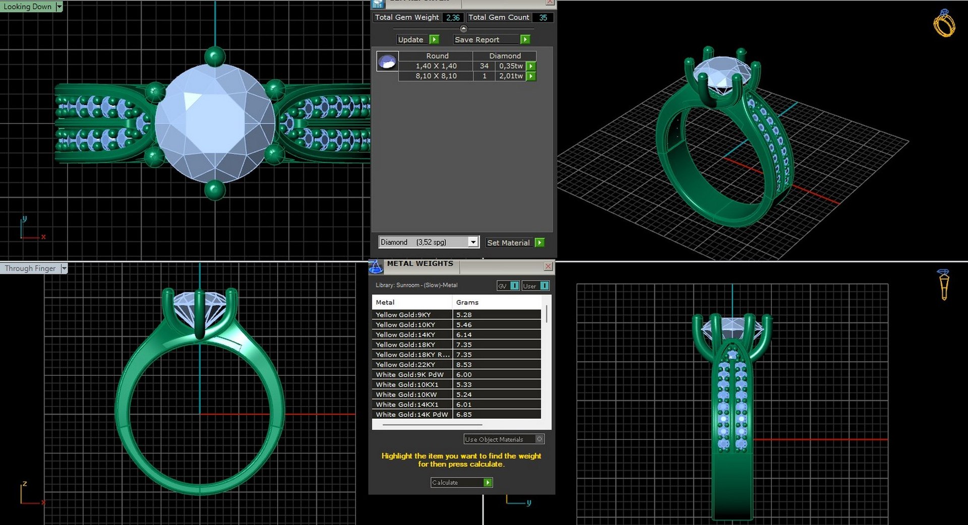Select the Yellow Gold:18KY R... row
This screenshot has width=968, height=525.
point(457,355)
